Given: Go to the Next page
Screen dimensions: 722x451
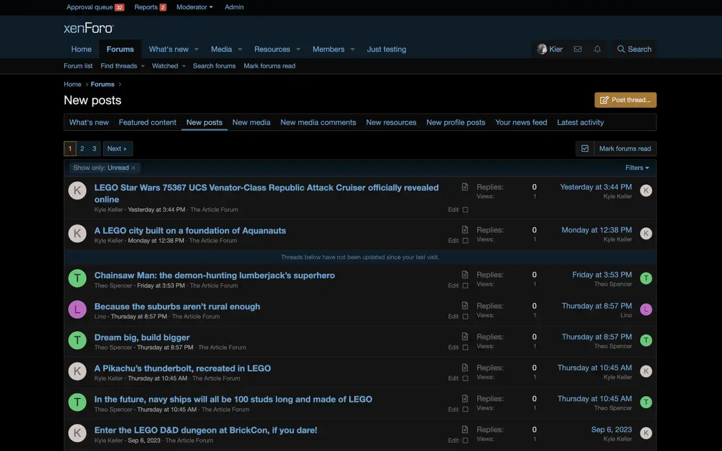Looking at the screenshot, I should 117,148.
